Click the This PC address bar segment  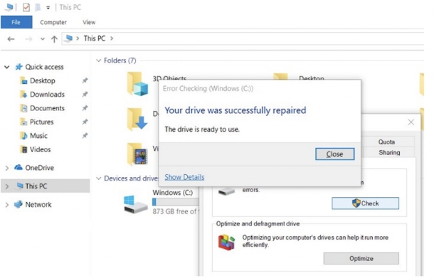[95, 38]
